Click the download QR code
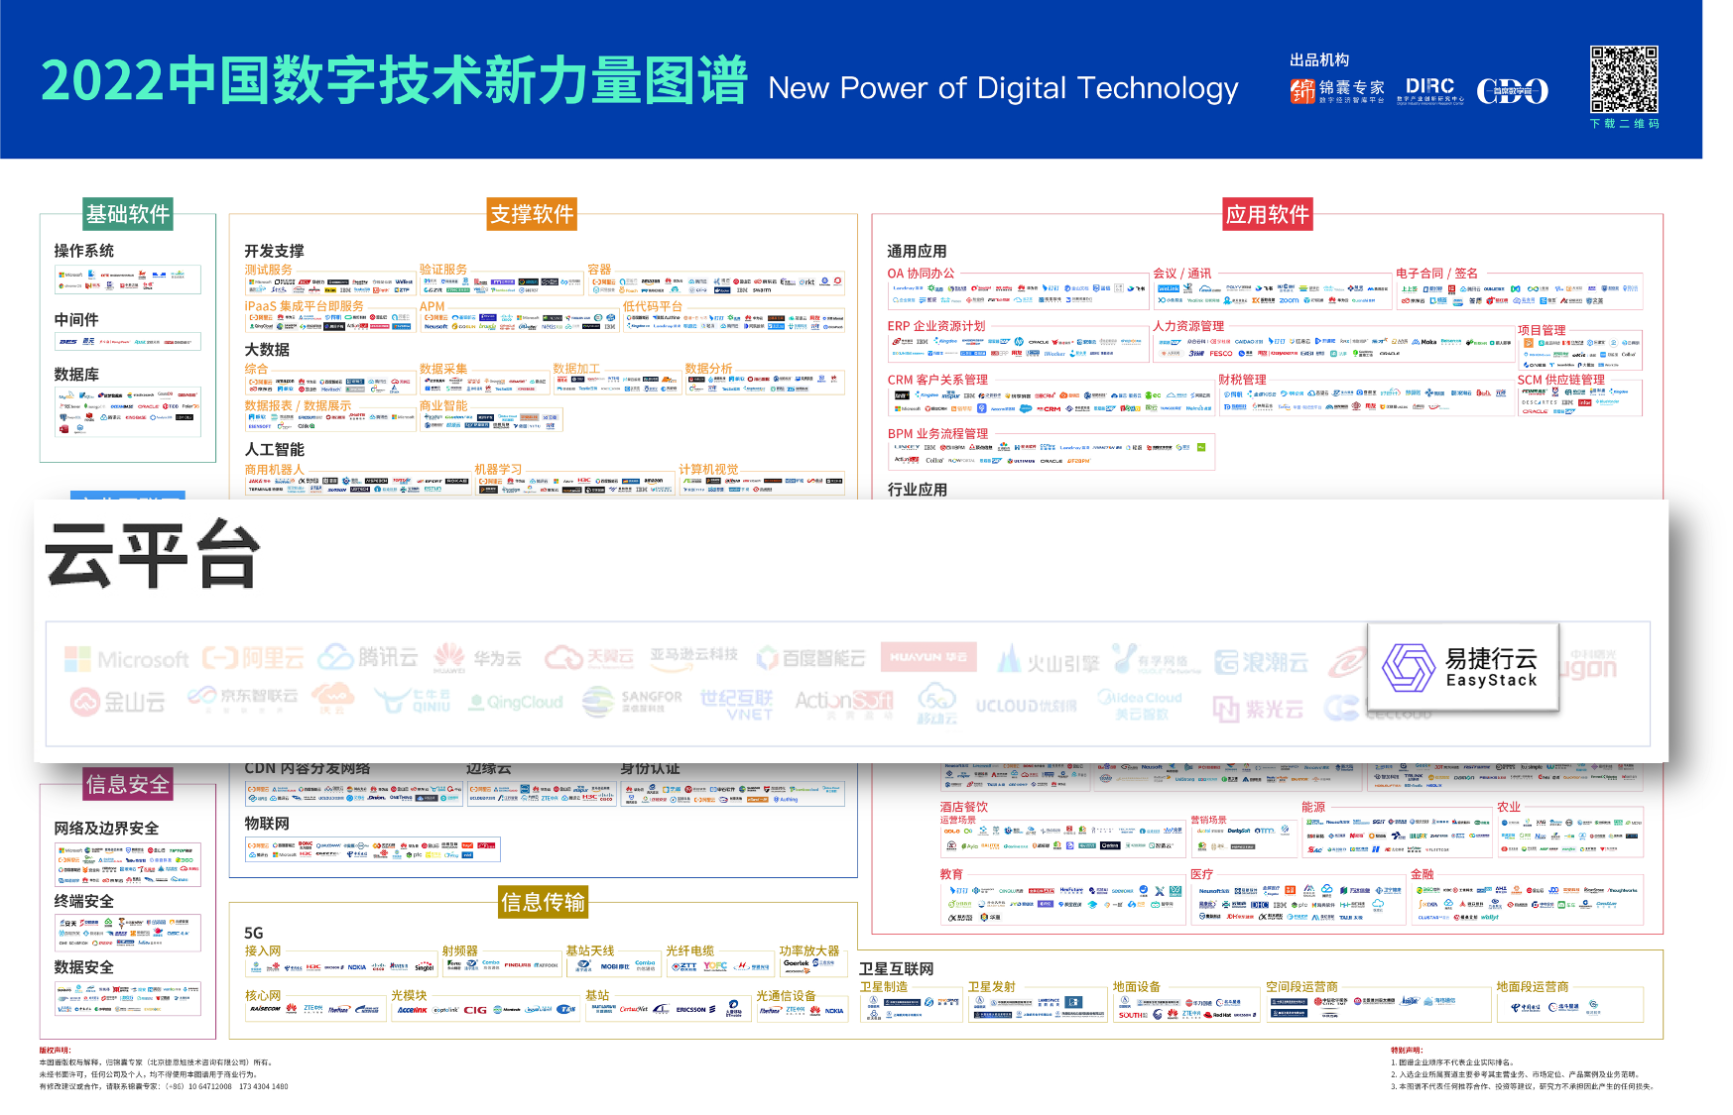Screen dimensions: 1733x1115 tap(1624, 80)
